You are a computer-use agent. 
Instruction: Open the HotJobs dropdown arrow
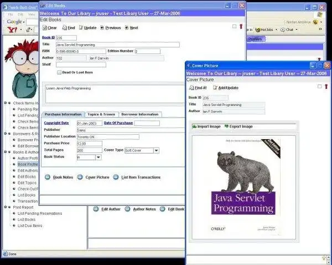[276, 30]
